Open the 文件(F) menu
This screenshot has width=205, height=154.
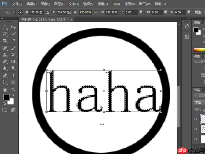tap(17, 4)
